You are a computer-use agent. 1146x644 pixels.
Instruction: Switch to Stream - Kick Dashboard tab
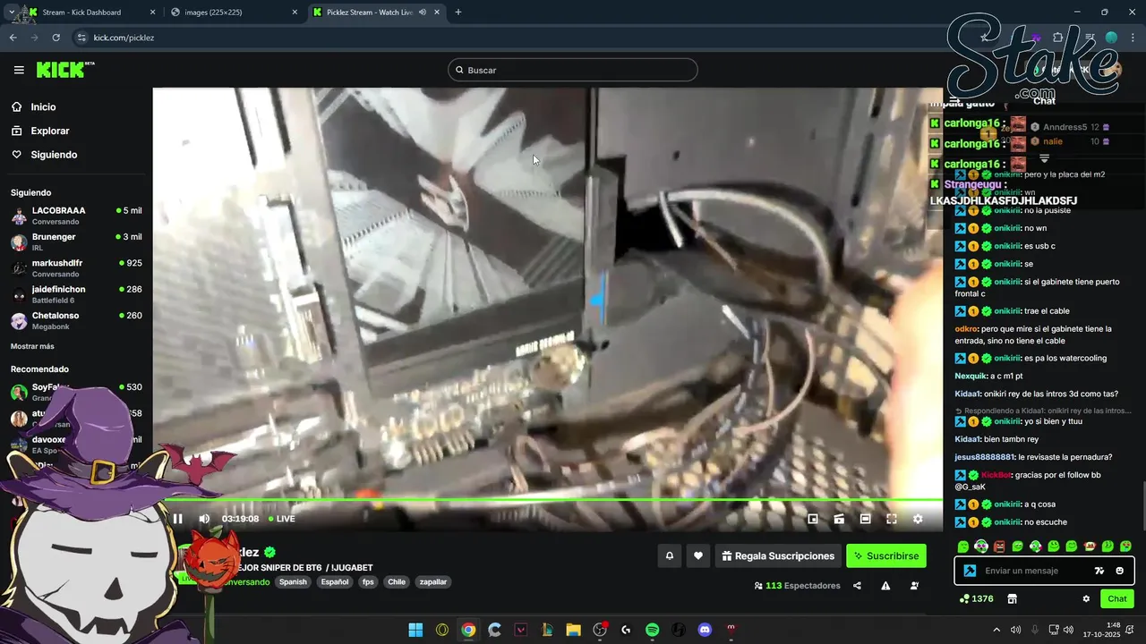coord(90,13)
